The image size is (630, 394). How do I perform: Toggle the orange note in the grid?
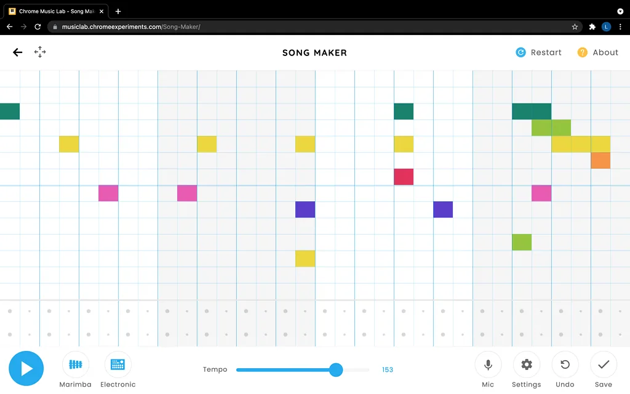coord(600,161)
